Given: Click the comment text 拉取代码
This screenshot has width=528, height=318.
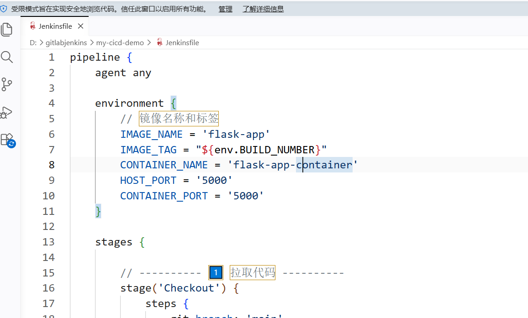Looking at the screenshot, I should 253,272.
